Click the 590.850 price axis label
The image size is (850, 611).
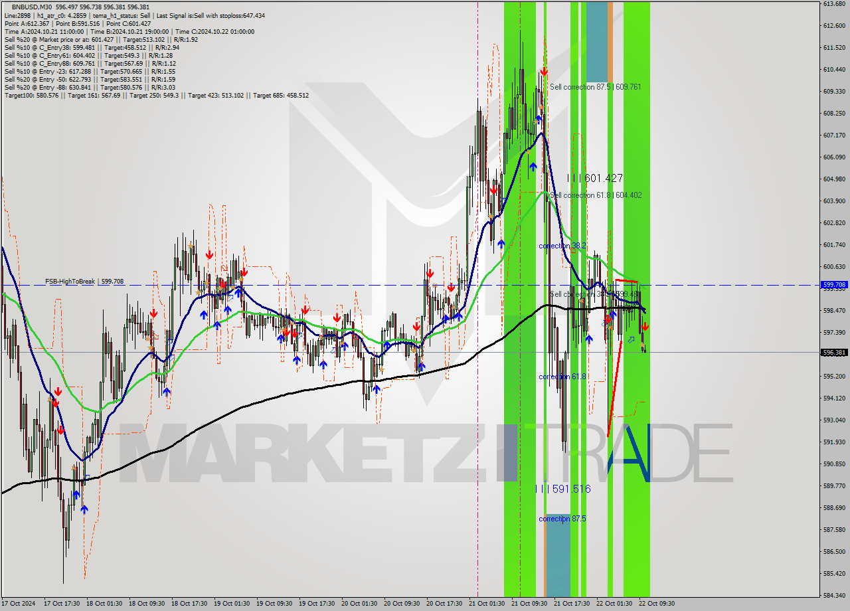(x=834, y=464)
